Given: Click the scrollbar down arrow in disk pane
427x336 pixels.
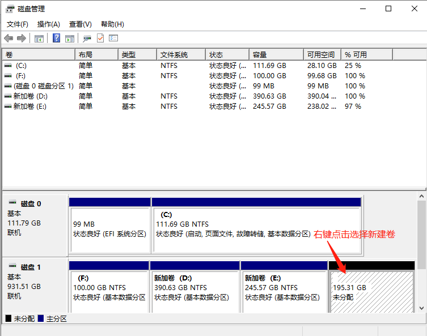Looking at the screenshot, I should point(421,308).
